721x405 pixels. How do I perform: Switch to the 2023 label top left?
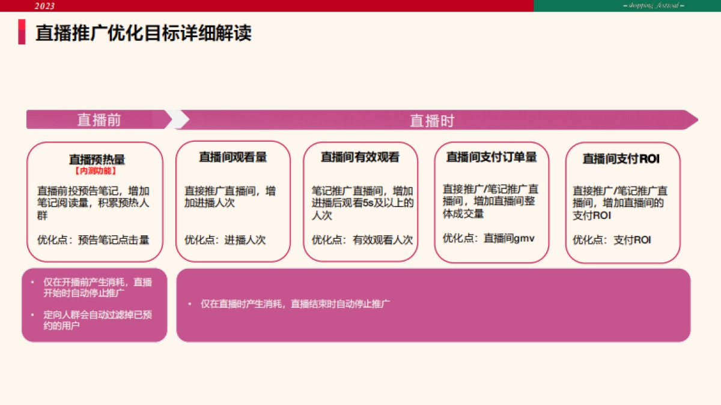click(44, 5)
